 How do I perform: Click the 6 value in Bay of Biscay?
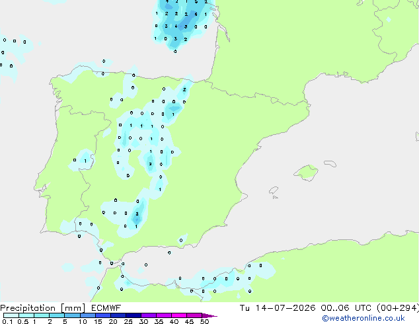click(x=196, y=14)
